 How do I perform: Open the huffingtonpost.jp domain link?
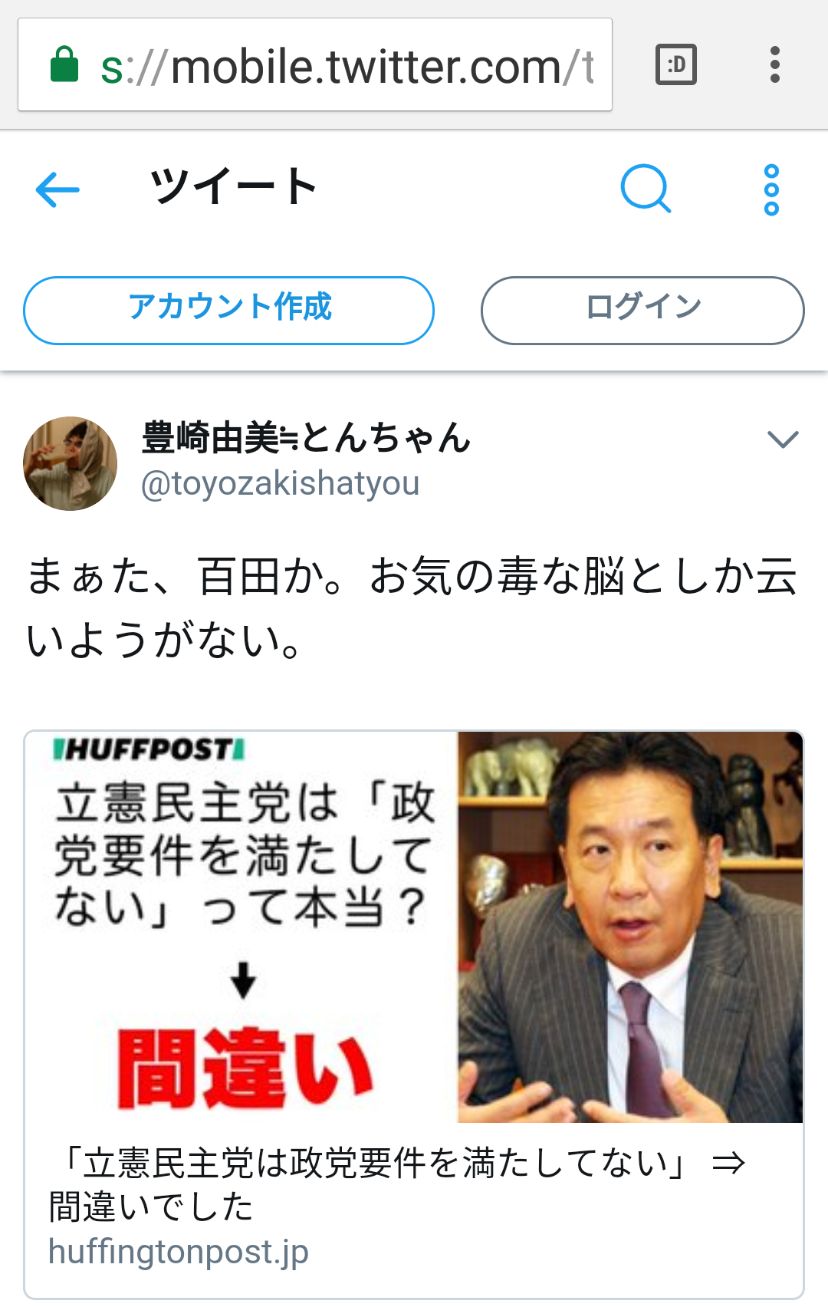tap(179, 1252)
